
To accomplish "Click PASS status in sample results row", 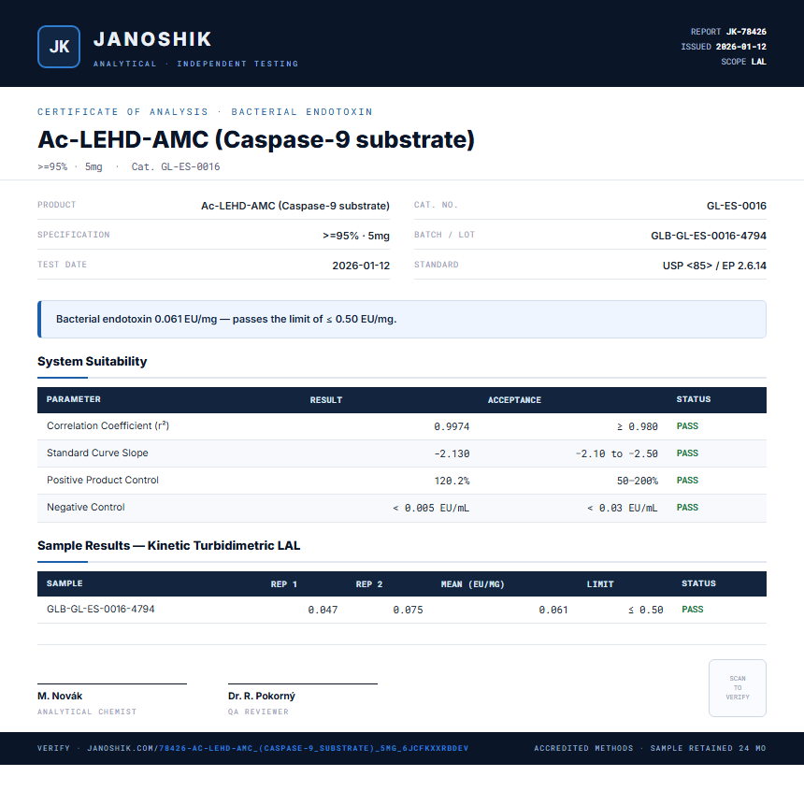I will [692, 610].
